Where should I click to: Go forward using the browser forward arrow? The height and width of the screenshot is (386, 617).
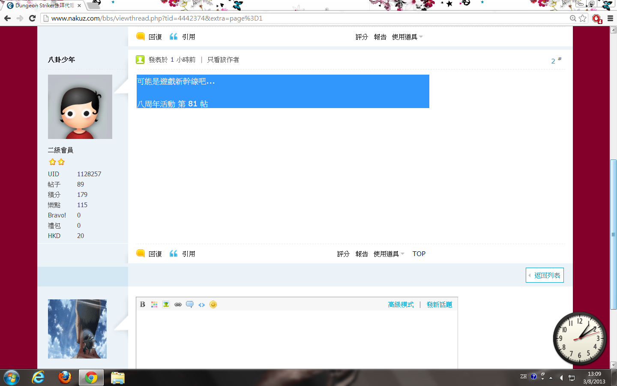(20, 18)
